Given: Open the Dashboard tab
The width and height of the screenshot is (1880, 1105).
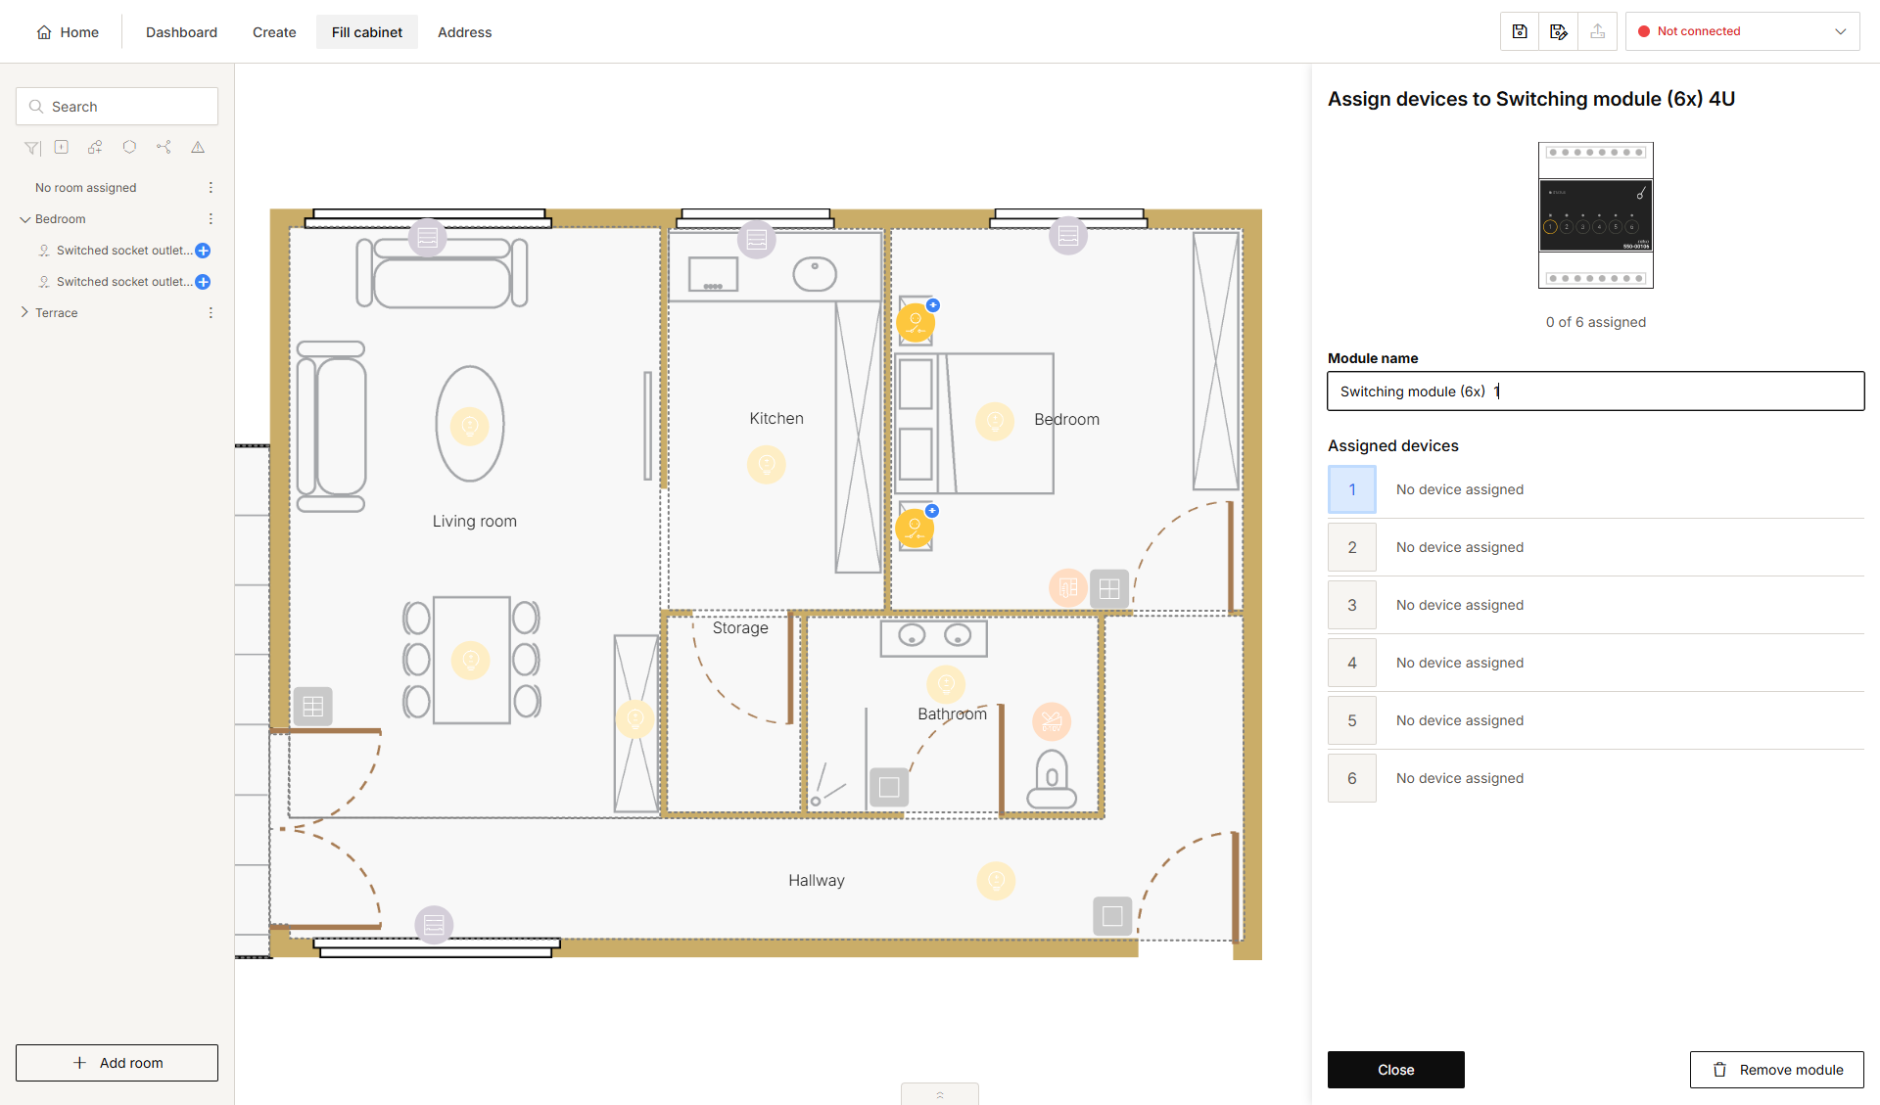Looking at the screenshot, I should [181, 32].
